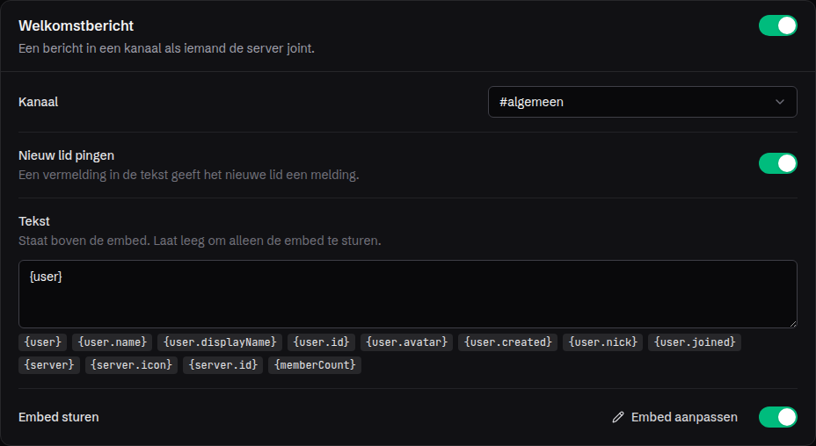816x446 pixels.
Task: Insert the {server} placeholder chip
Action: pos(49,365)
